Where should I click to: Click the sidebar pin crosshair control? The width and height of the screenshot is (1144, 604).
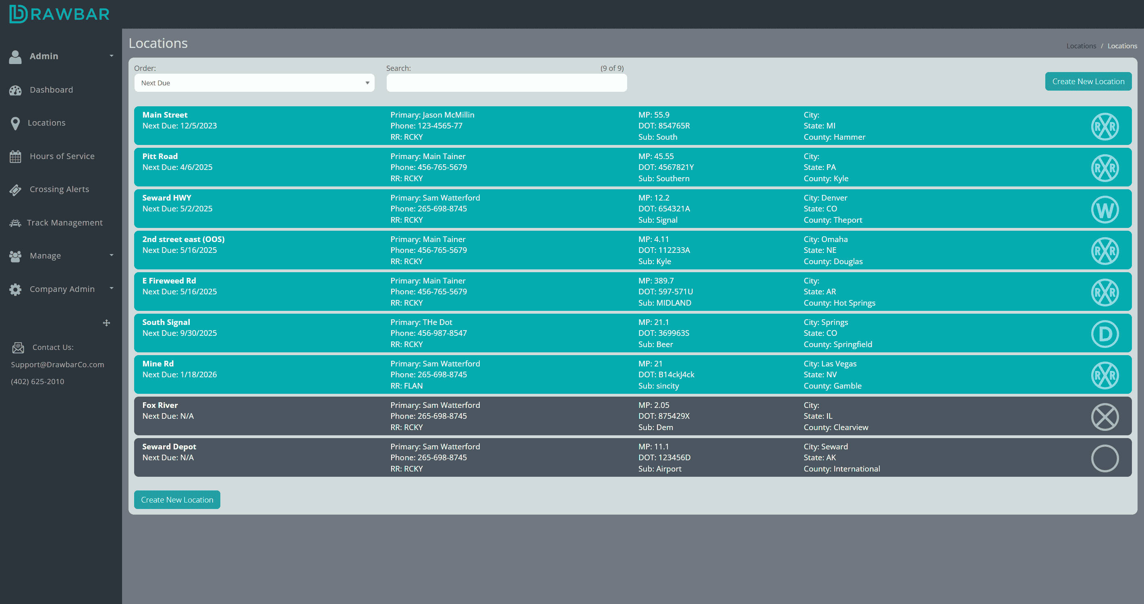pos(107,323)
